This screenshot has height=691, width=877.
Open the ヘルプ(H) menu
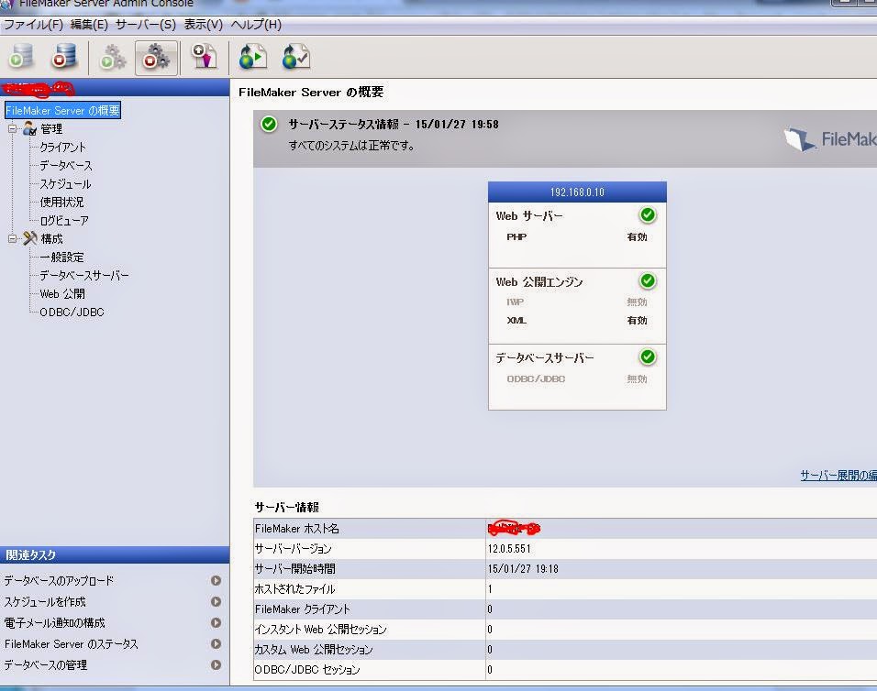[x=256, y=25]
